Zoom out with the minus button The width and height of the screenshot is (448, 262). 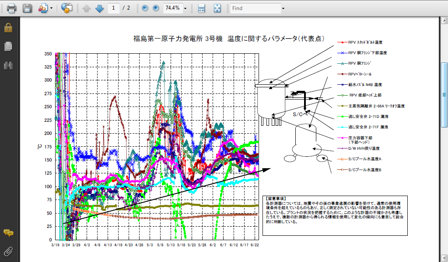pyautogui.click(x=145, y=8)
